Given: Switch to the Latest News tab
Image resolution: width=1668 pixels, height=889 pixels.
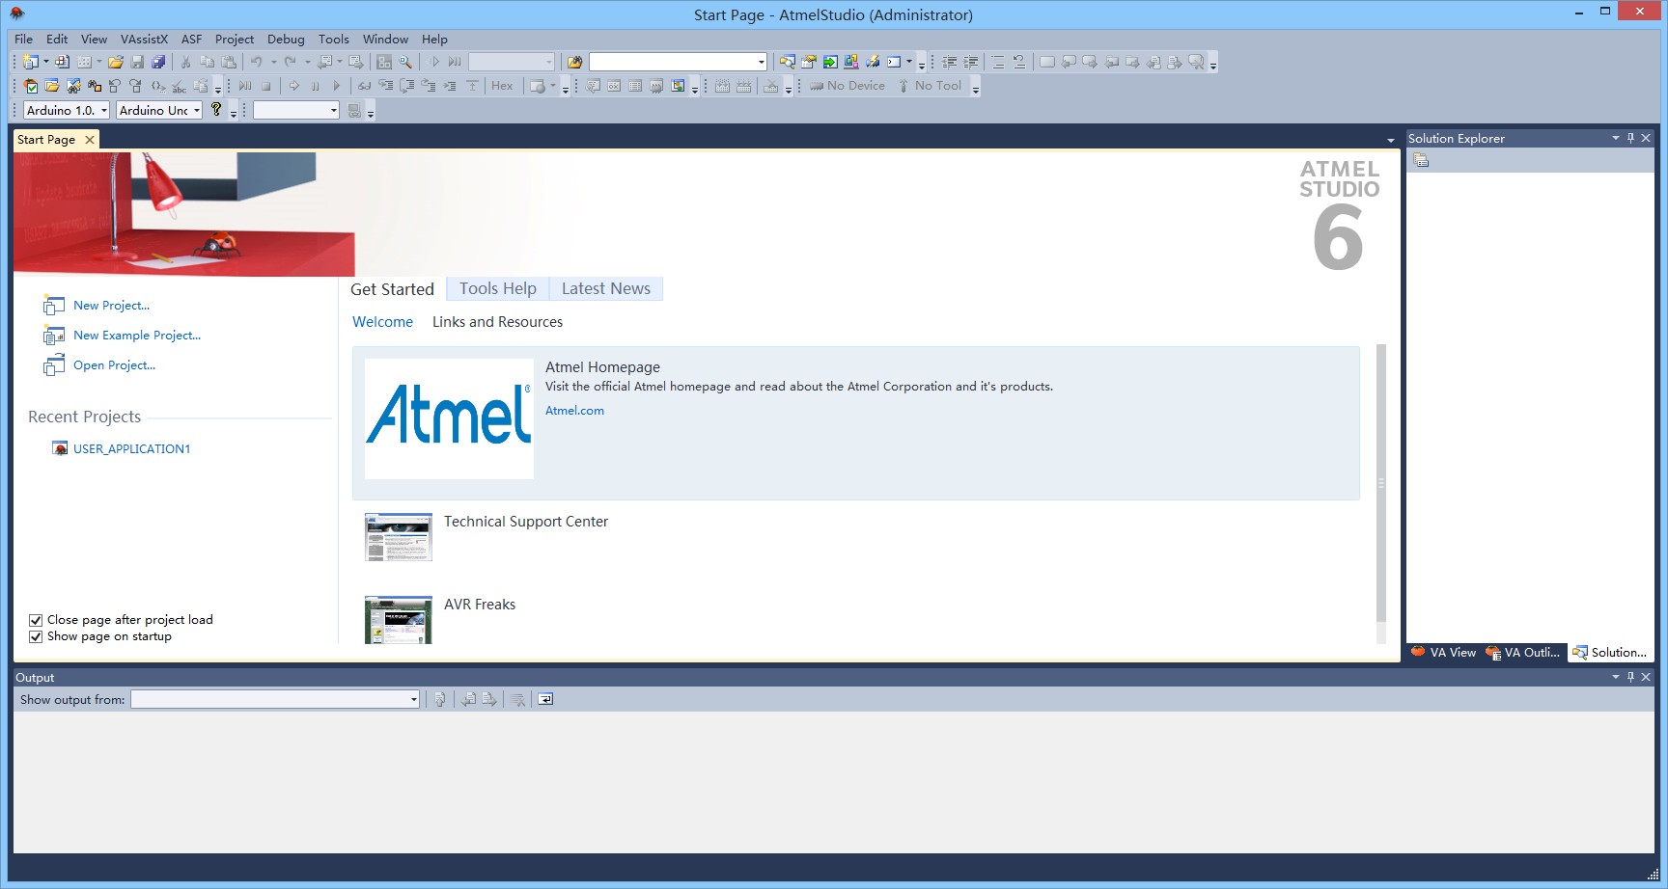Looking at the screenshot, I should coord(606,288).
